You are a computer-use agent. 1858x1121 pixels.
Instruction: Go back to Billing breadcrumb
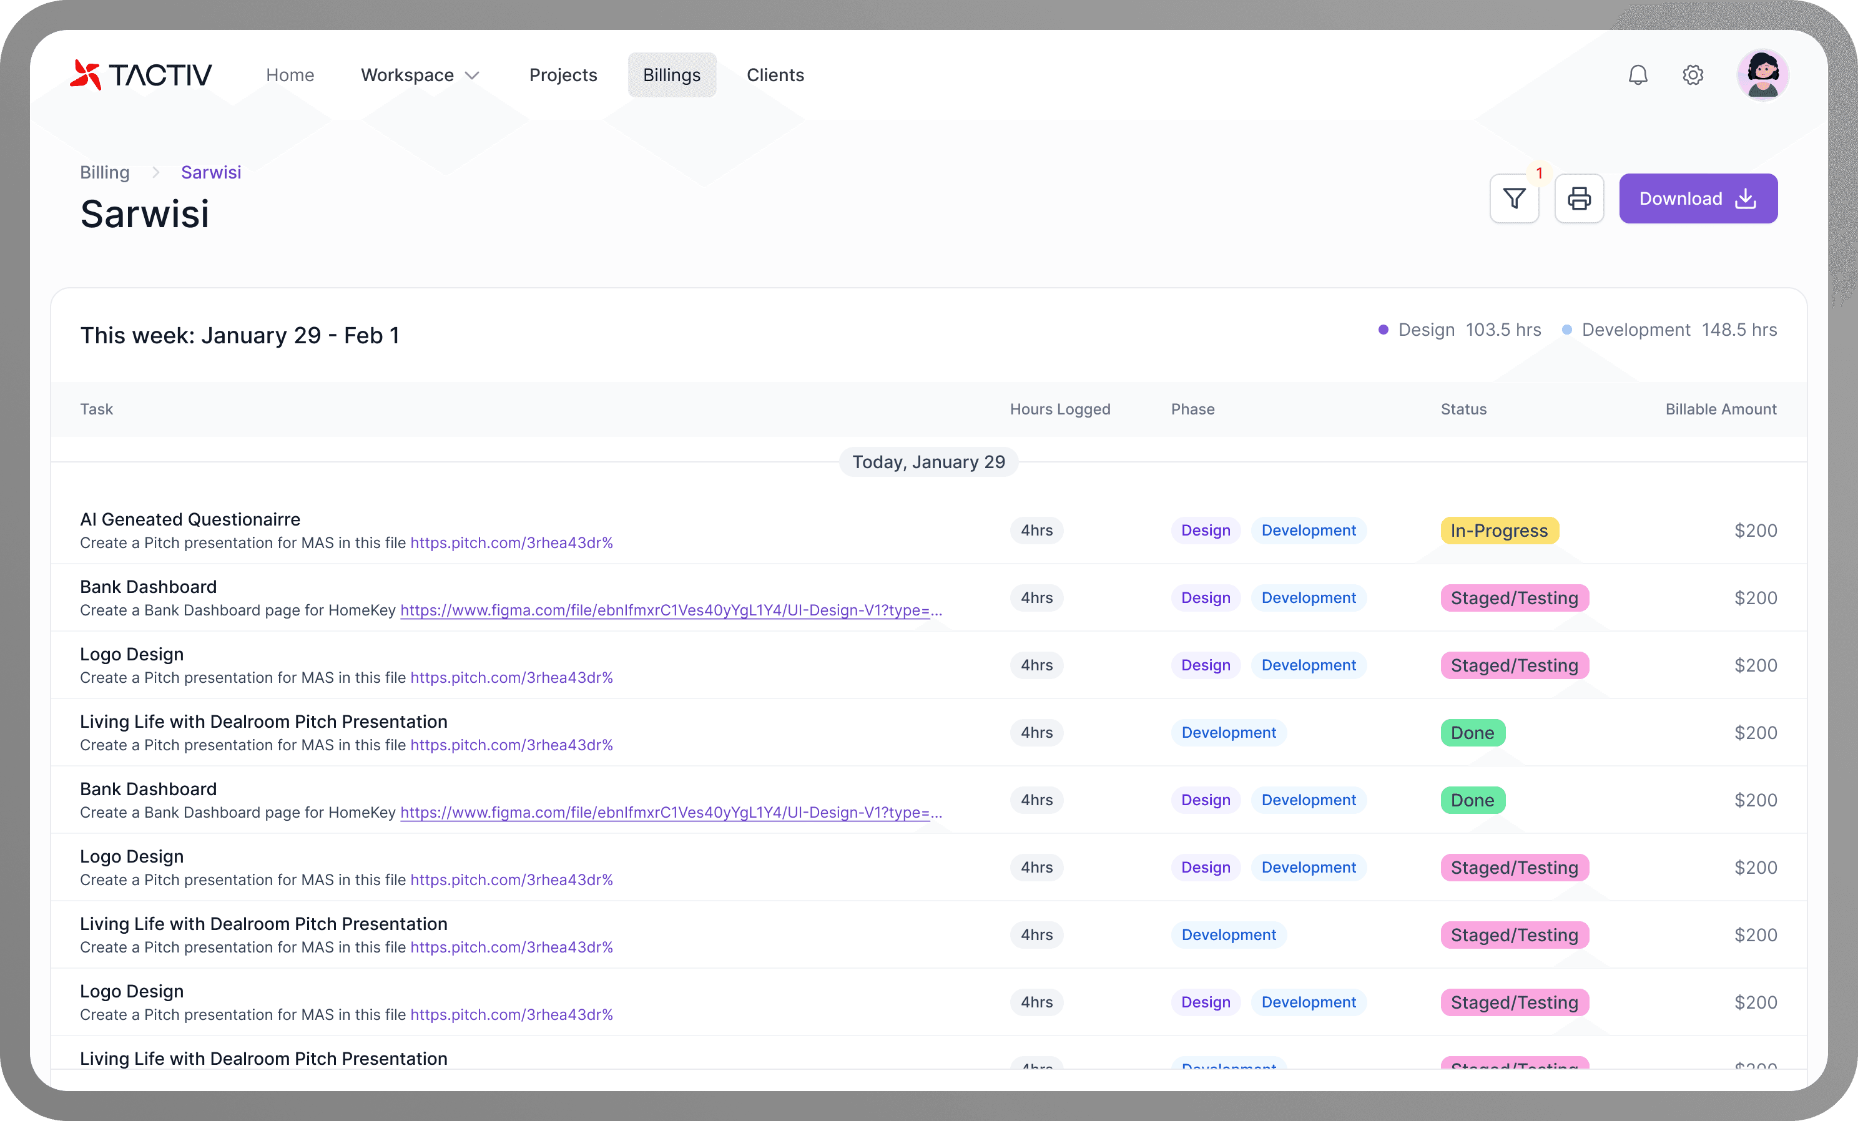pyautogui.click(x=105, y=173)
